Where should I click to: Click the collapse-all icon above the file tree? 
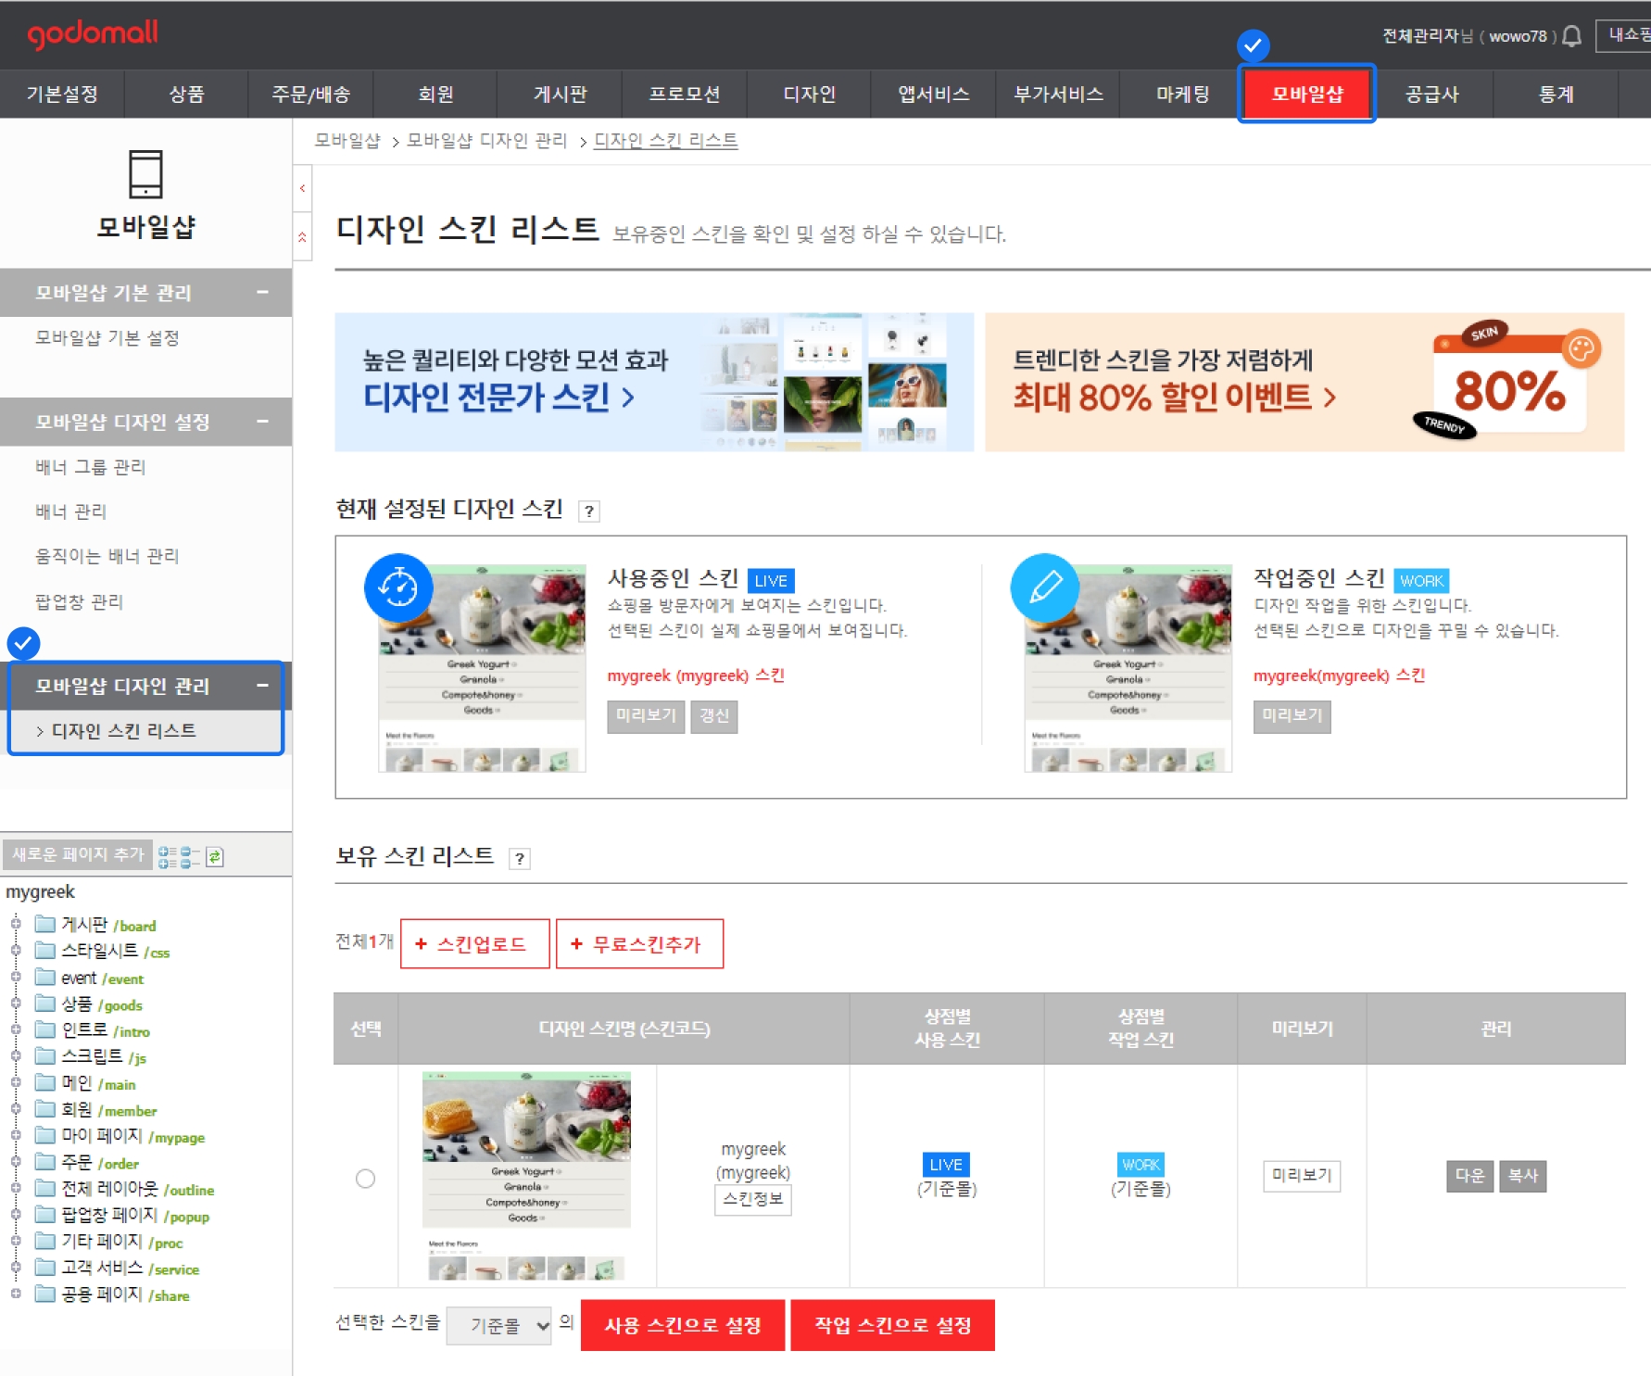(190, 857)
